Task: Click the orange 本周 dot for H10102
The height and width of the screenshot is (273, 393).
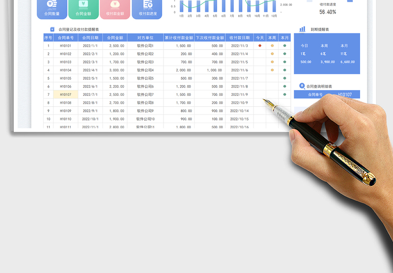Action: pyautogui.click(x=272, y=54)
